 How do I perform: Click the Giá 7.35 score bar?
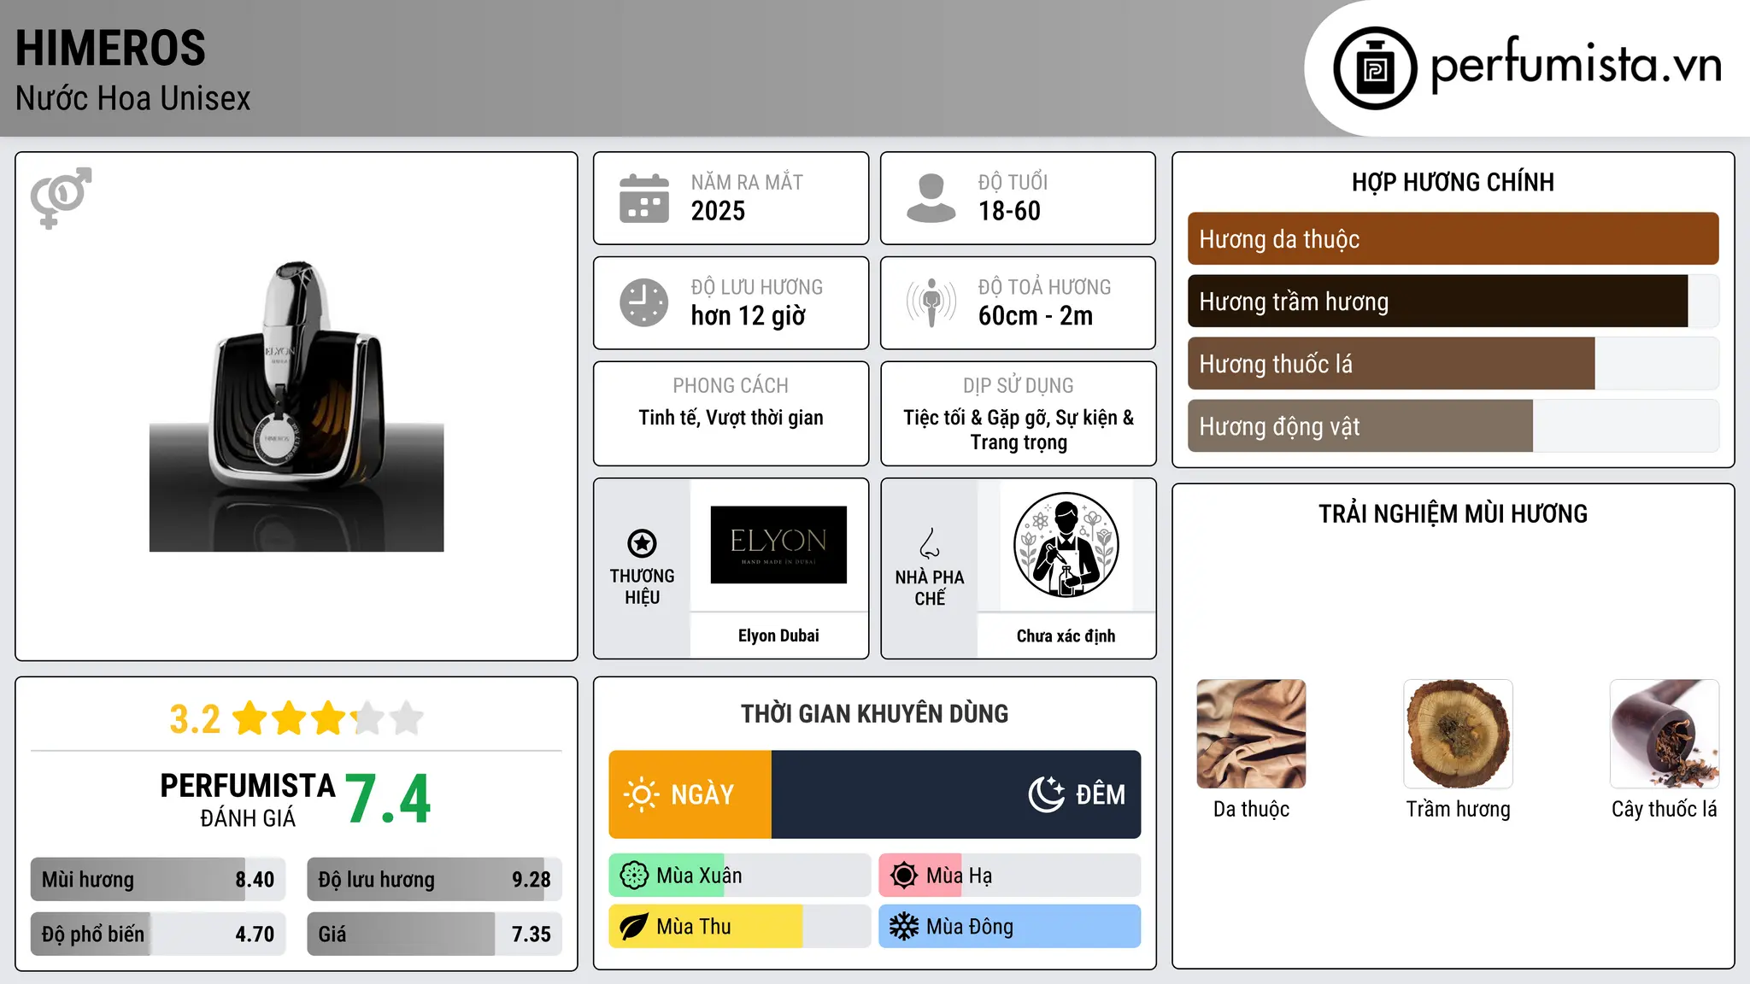(434, 934)
